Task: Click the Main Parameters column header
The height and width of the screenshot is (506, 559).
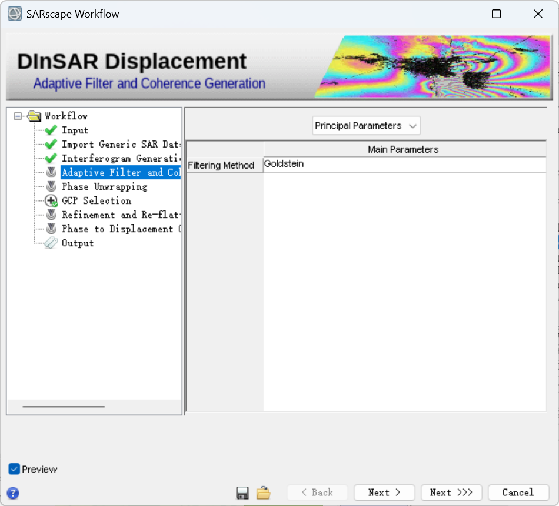Action: [405, 149]
